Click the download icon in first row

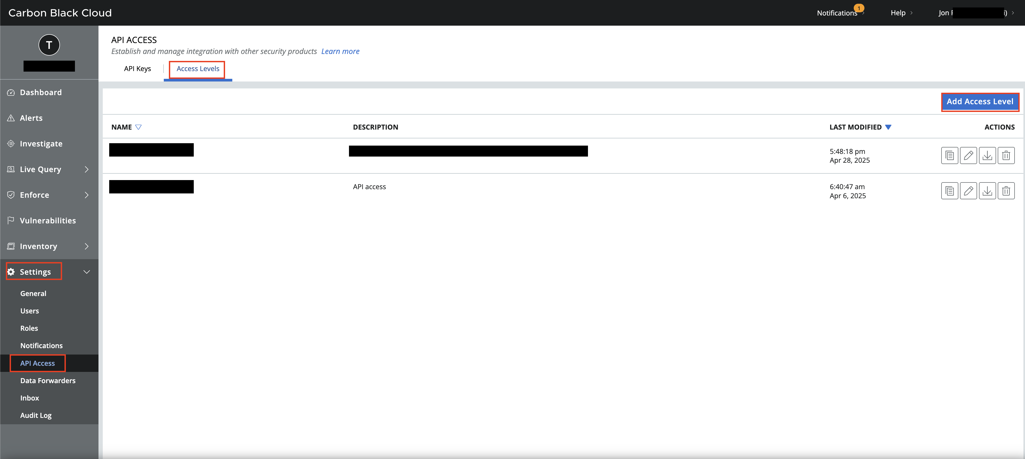tap(987, 156)
